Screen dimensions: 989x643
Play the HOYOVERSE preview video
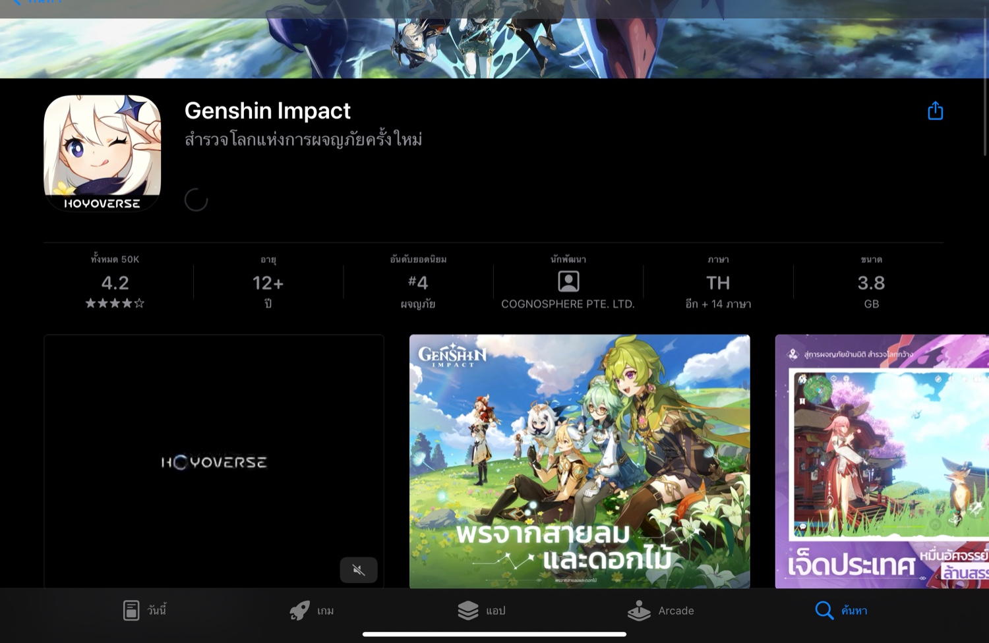pyautogui.click(x=214, y=461)
